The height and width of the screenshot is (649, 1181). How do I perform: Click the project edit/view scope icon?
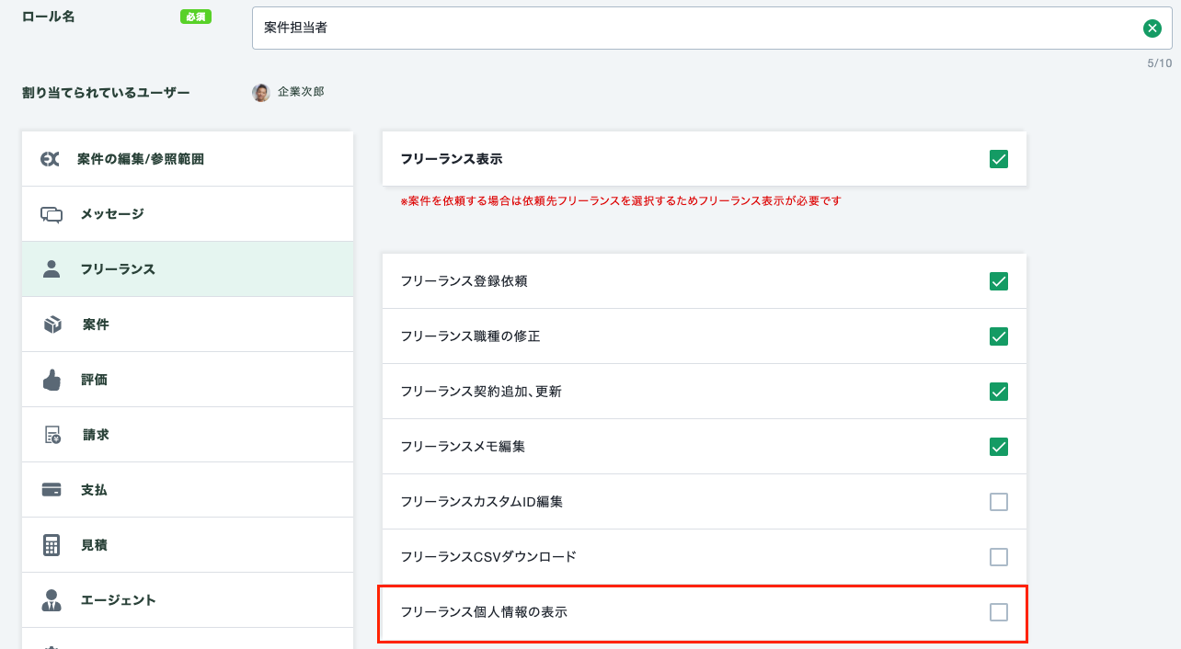51,159
